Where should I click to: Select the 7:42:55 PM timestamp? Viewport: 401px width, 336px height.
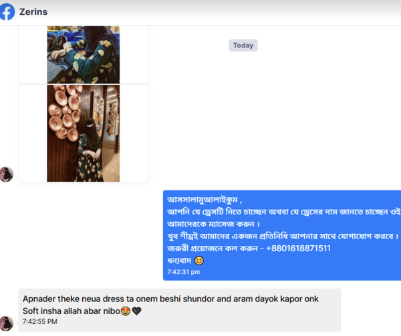click(40, 321)
